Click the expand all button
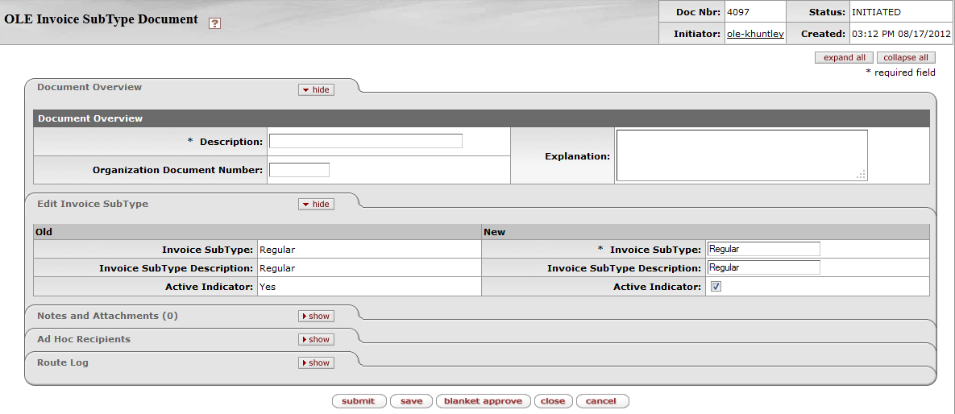955x414 pixels. (x=844, y=58)
